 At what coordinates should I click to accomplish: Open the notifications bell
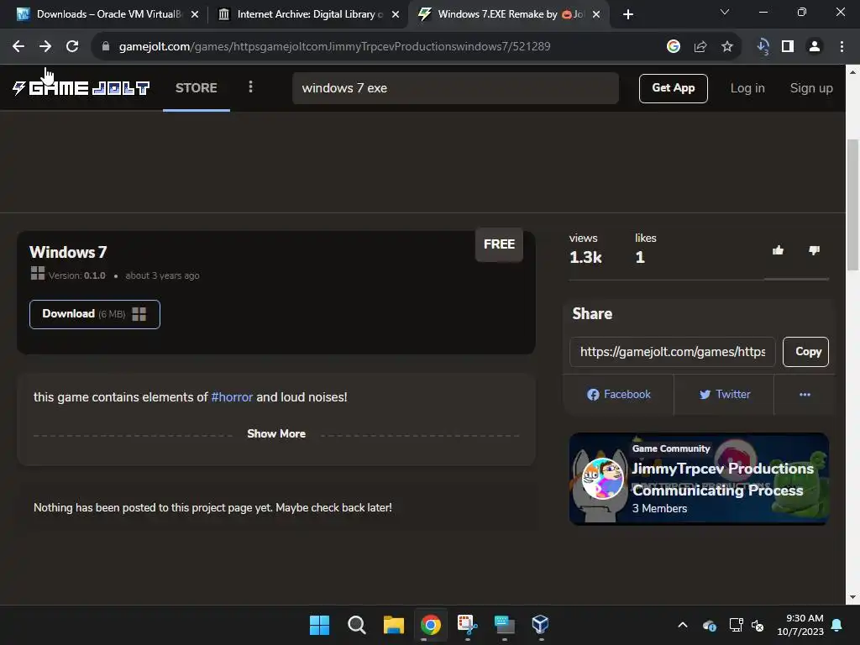click(837, 625)
